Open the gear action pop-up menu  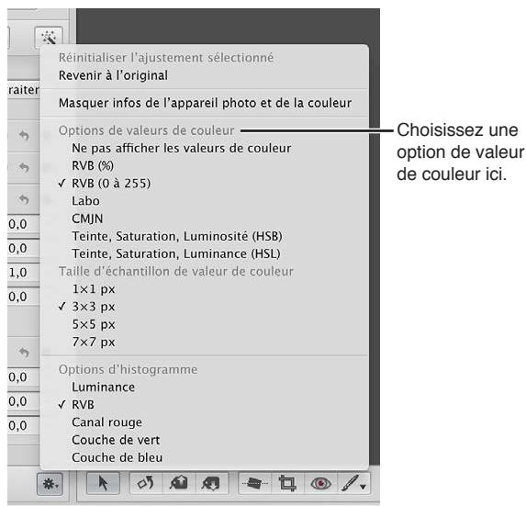coord(50,484)
